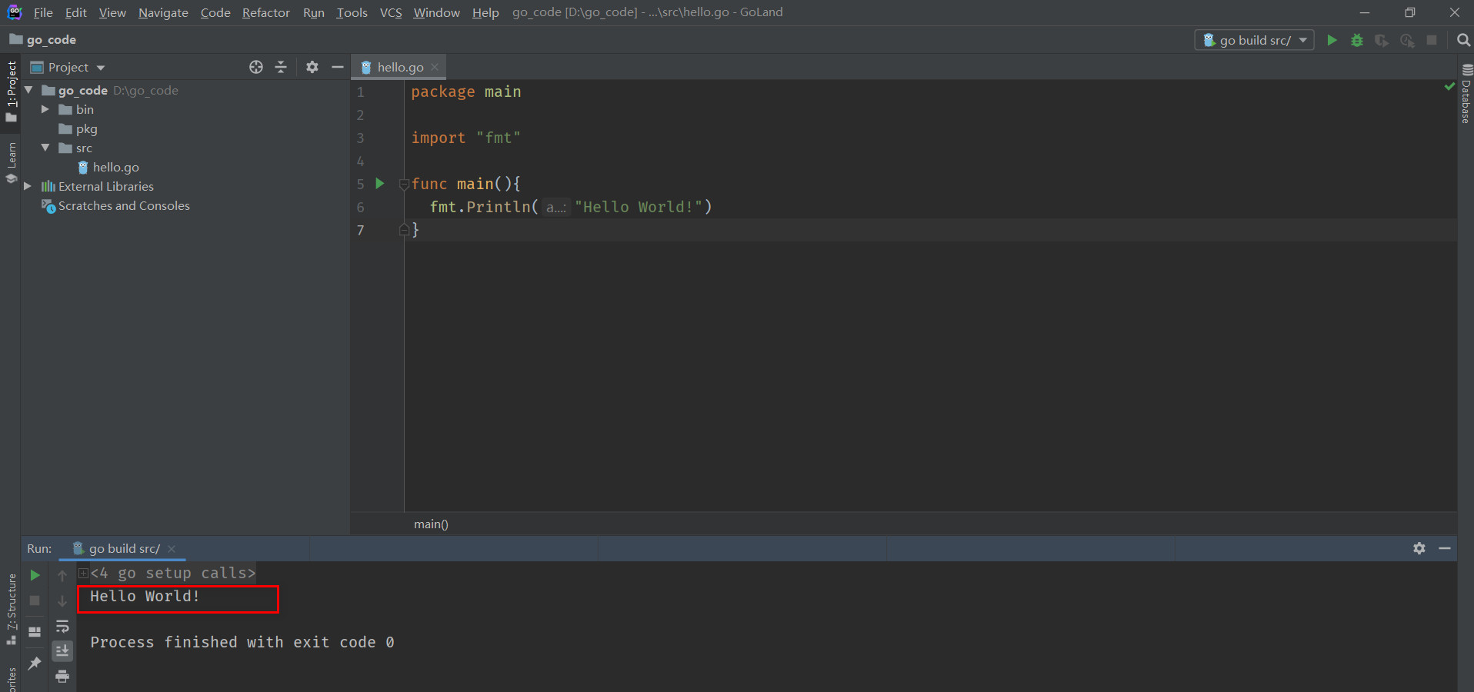1474x692 pixels.
Task: Click Hello World! console output
Action: (x=145, y=596)
